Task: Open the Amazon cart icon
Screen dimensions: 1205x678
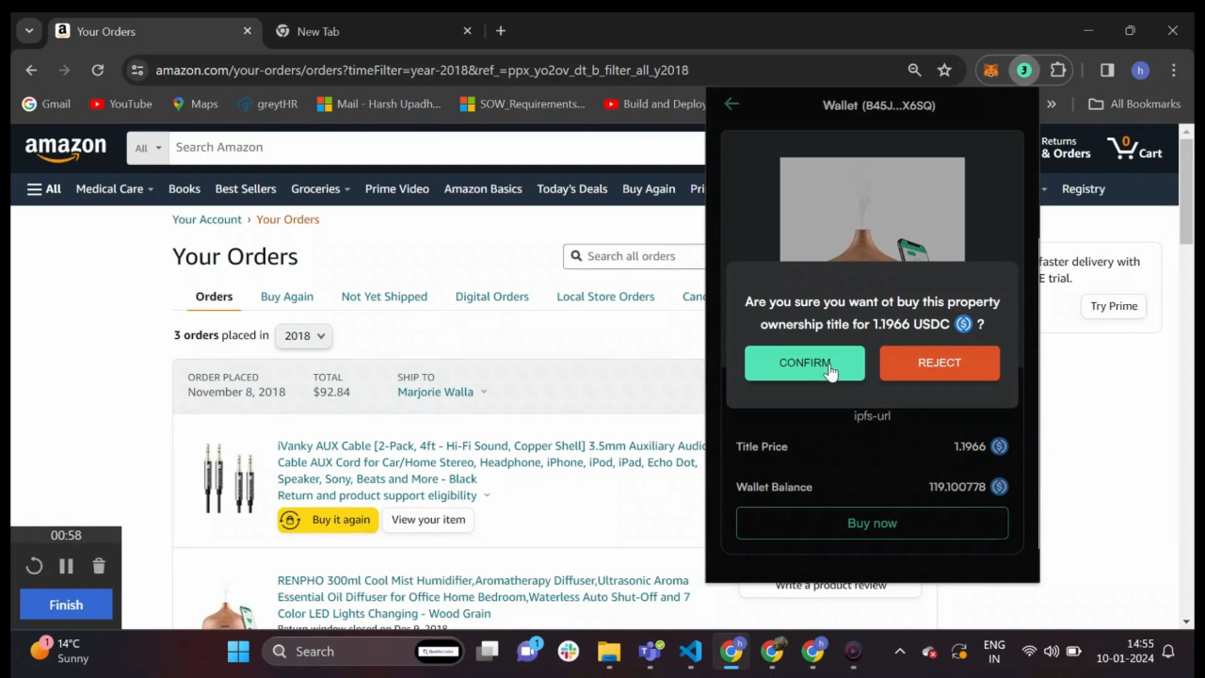Action: [1133, 148]
